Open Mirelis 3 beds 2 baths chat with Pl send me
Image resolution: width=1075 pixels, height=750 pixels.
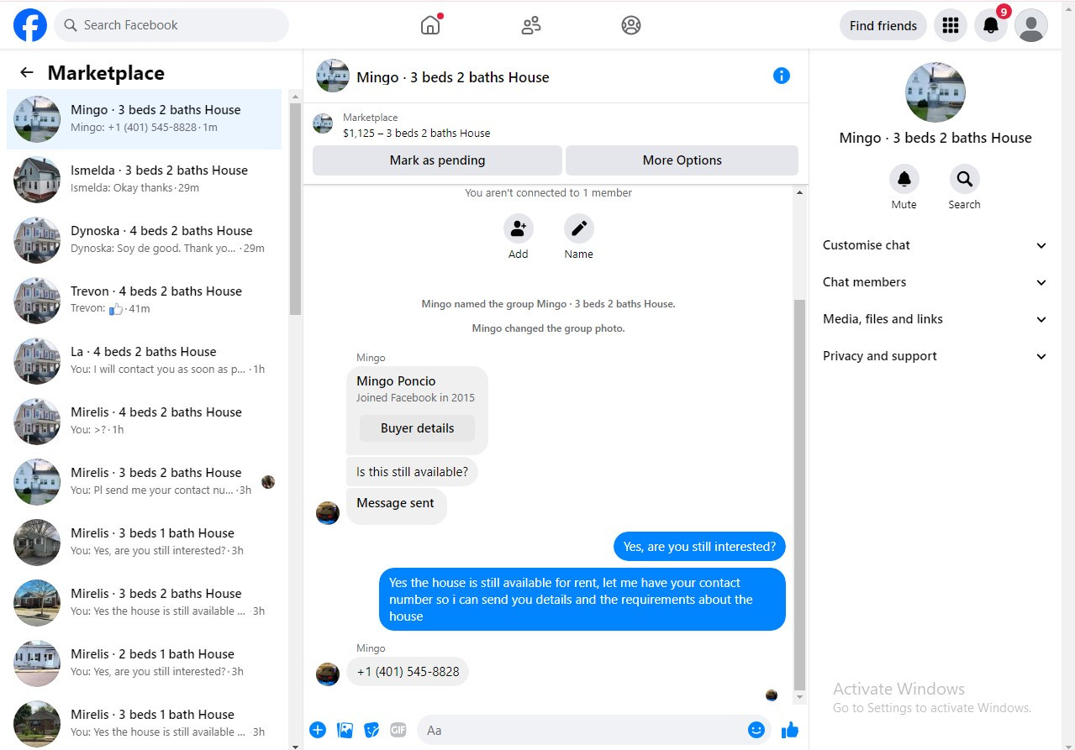click(144, 482)
